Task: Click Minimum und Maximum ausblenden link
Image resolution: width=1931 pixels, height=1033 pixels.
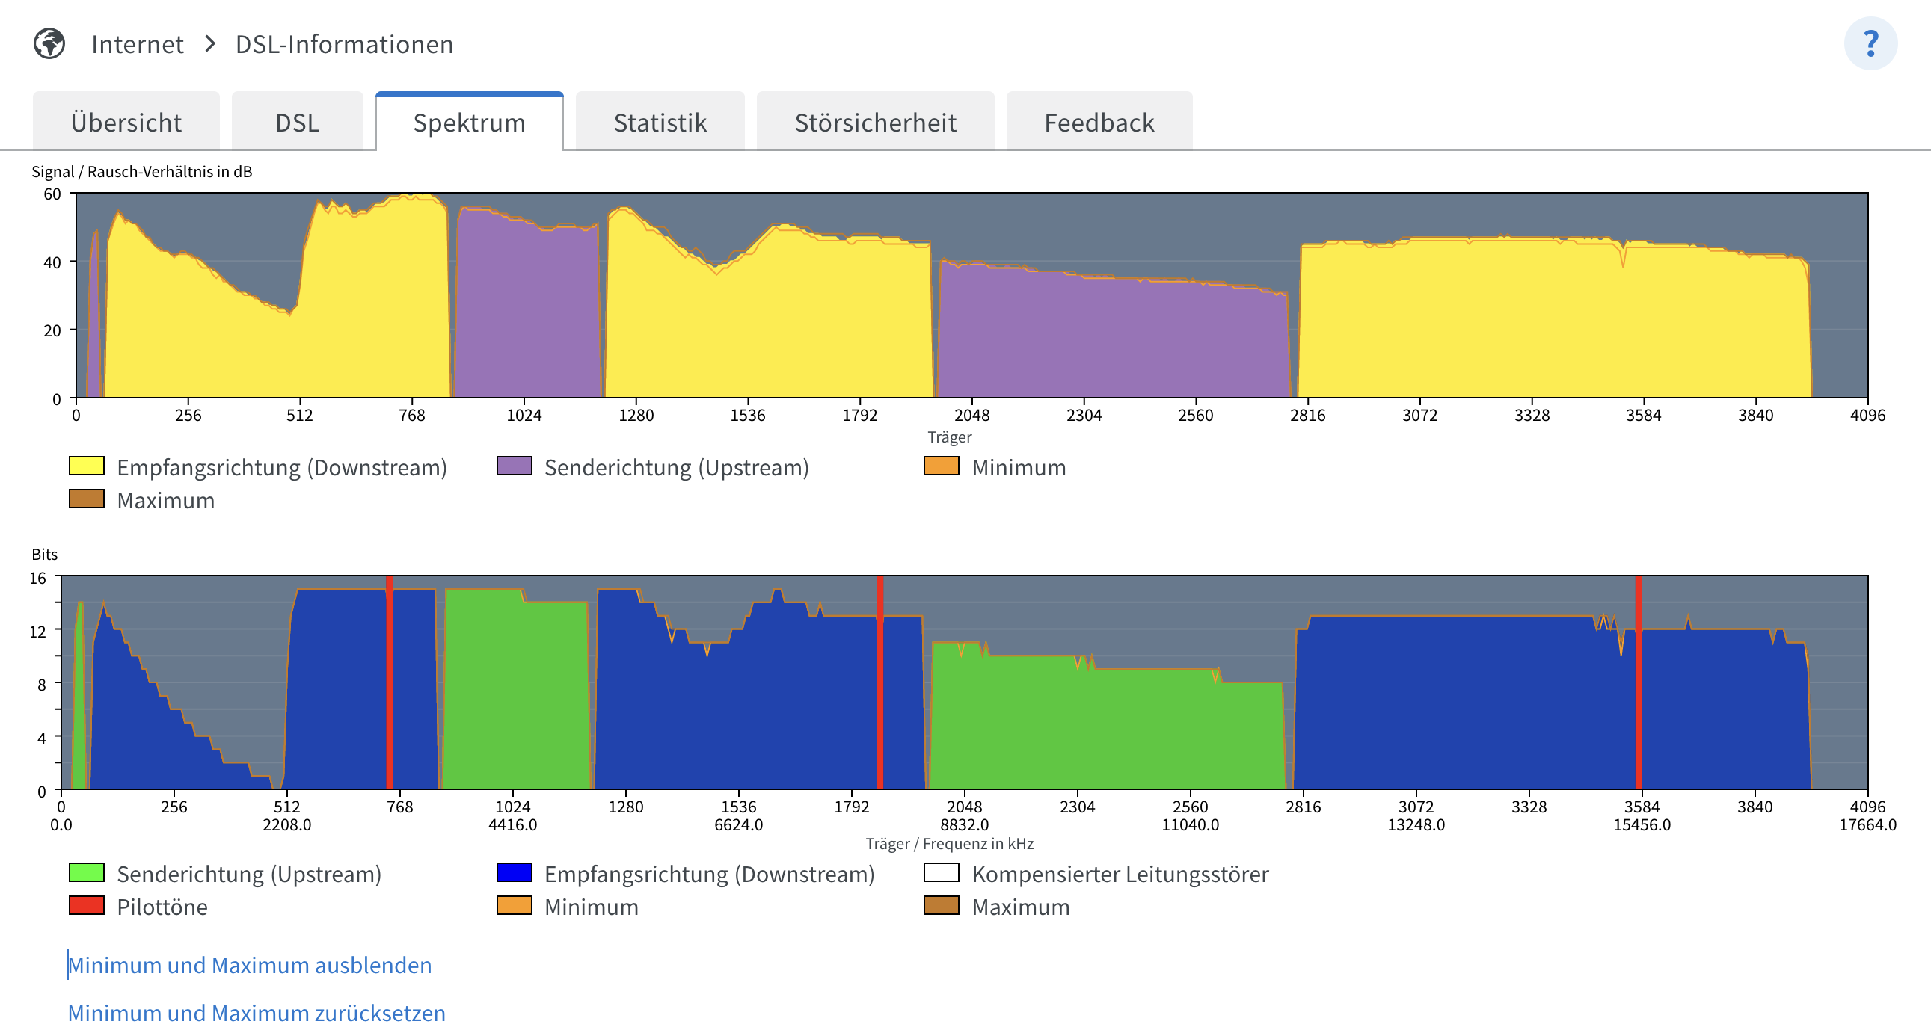Action: (250, 965)
